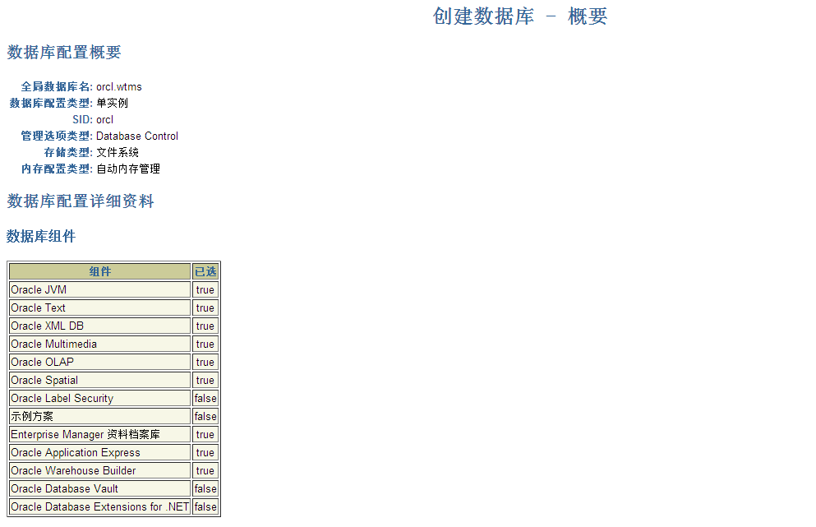Click the 管理选项类型 label

tap(57, 136)
